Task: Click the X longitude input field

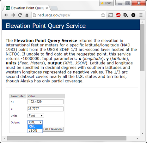Action: pyautogui.click(x=46, y=102)
